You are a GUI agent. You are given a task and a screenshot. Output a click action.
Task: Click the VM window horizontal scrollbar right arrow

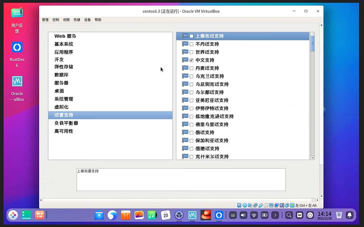click(317, 200)
